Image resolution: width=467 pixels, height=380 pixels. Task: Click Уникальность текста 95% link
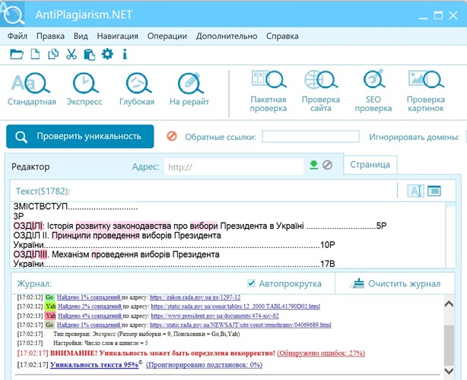click(94, 365)
